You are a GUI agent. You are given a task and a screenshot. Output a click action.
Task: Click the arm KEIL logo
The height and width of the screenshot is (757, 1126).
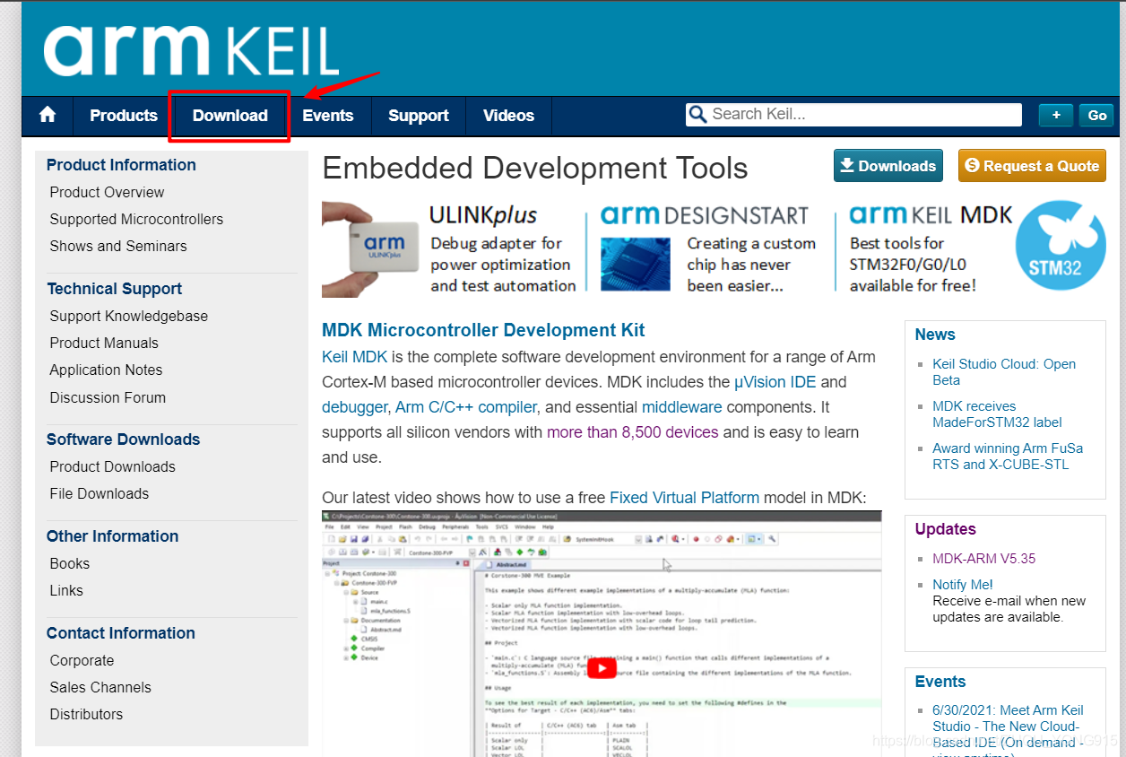[192, 49]
